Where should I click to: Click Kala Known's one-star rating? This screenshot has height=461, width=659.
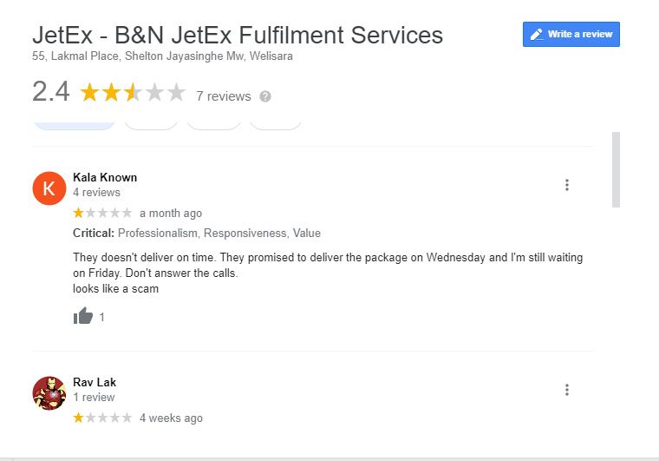pyautogui.click(x=102, y=213)
